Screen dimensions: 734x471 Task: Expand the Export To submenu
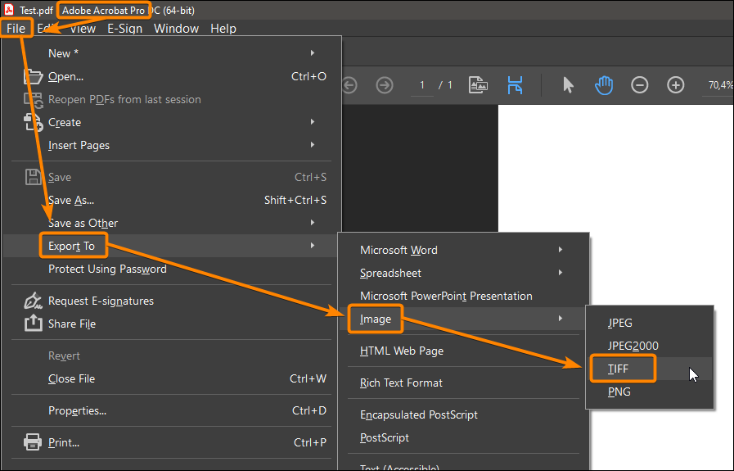pos(171,246)
